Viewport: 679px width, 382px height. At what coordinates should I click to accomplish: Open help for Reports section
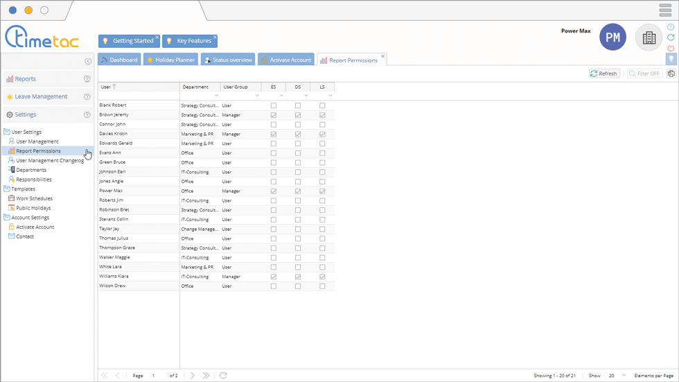point(87,79)
